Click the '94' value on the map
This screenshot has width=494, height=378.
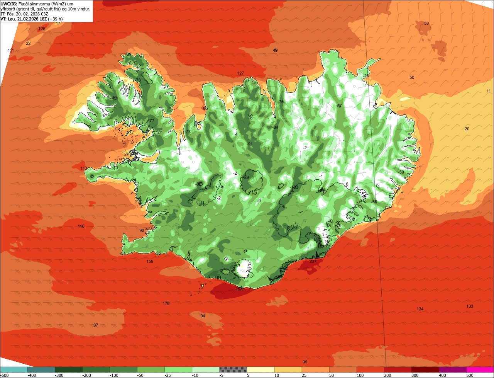[203, 316]
